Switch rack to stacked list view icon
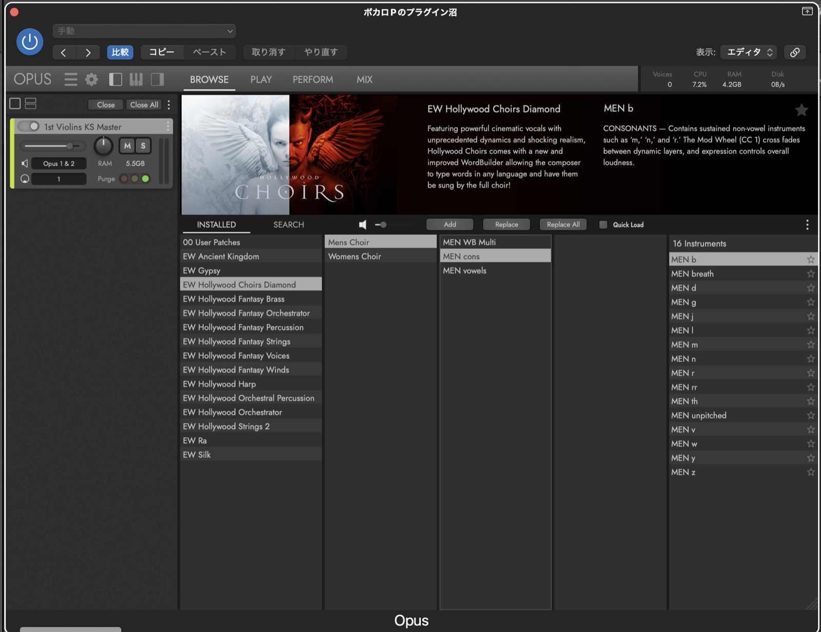The height and width of the screenshot is (632, 821). click(x=31, y=104)
